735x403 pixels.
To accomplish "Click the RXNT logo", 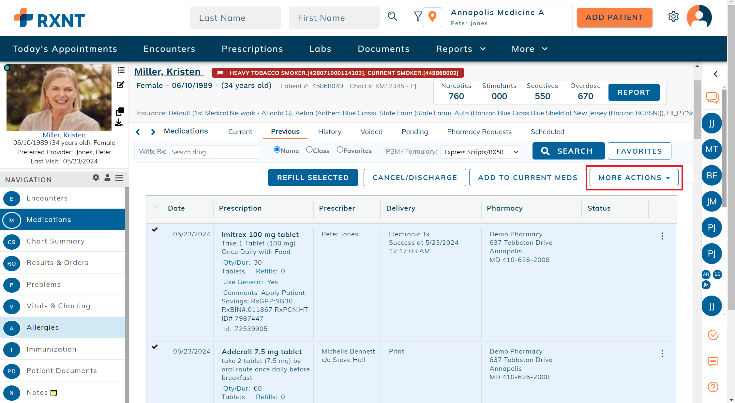I will click(x=49, y=18).
